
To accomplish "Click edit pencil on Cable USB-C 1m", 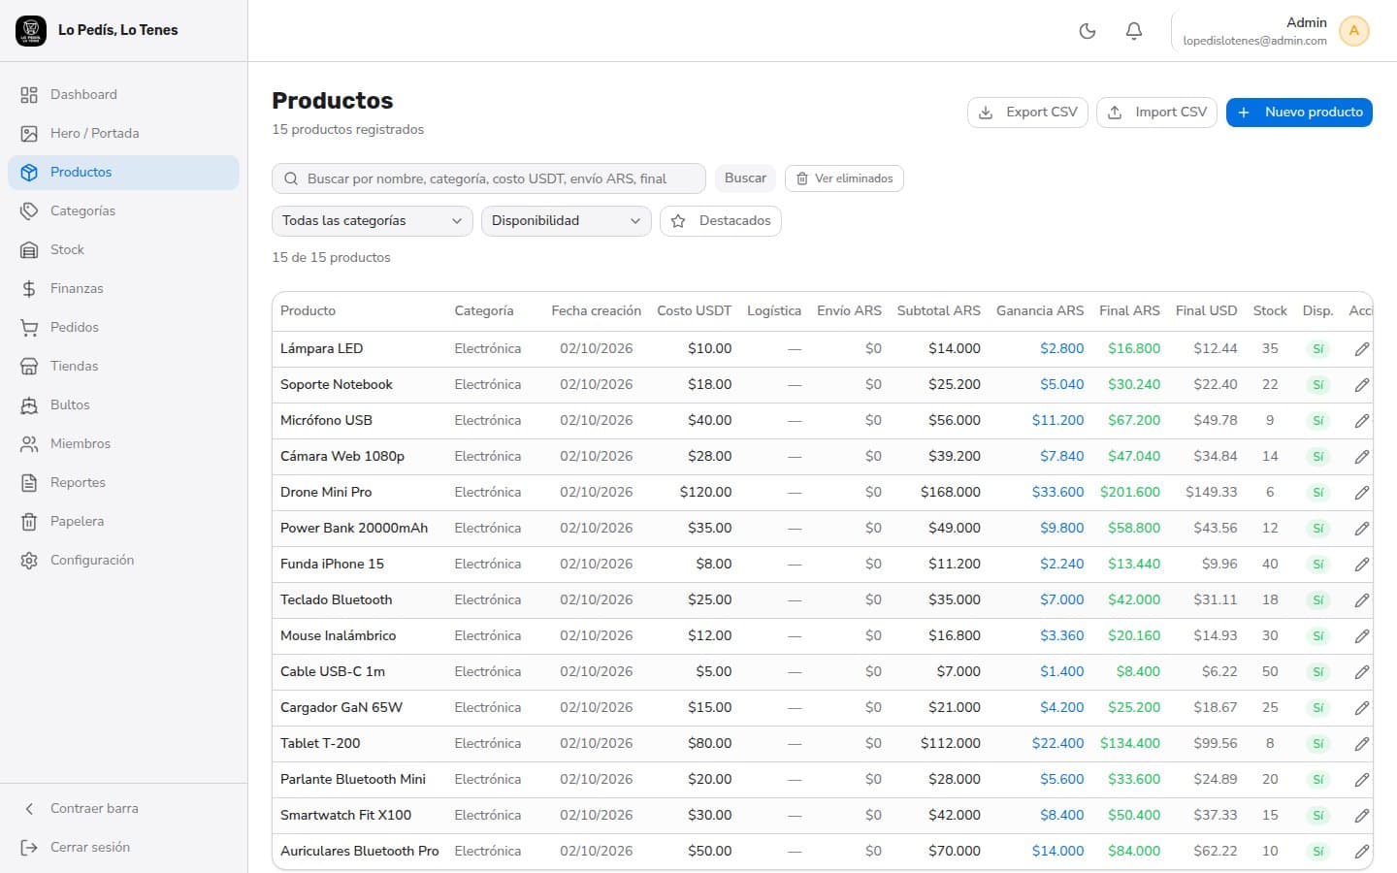I will coord(1362,672).
